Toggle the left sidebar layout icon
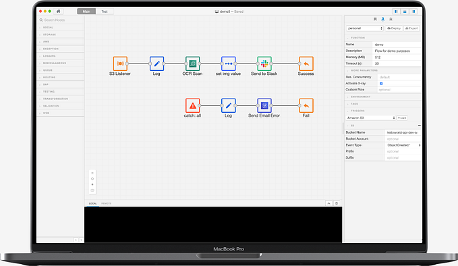Screen dimensions: 458x266 click(x=396, y=11)
